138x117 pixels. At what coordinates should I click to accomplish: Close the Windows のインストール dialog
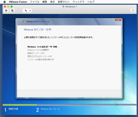coord(118,19)
